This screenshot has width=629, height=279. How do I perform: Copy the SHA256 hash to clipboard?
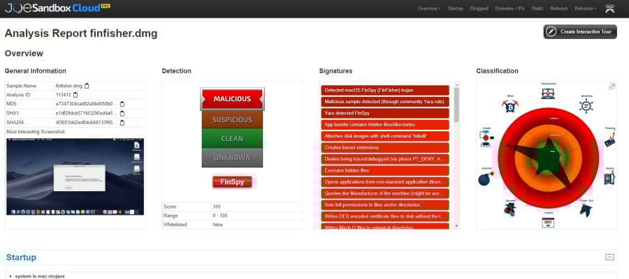[x=122, y=123]
